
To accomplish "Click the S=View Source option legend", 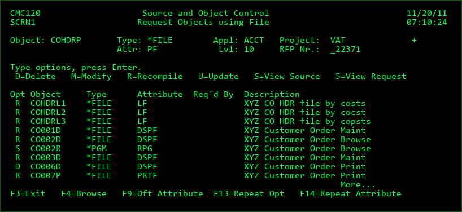I will (x=287, y=77).
